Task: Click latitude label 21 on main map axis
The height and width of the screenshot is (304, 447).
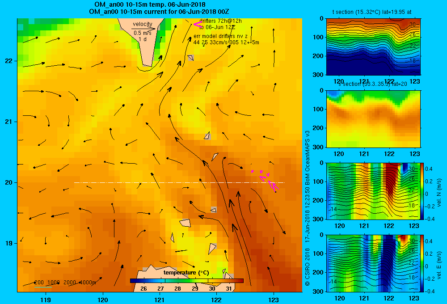Action: coord(9,122)
